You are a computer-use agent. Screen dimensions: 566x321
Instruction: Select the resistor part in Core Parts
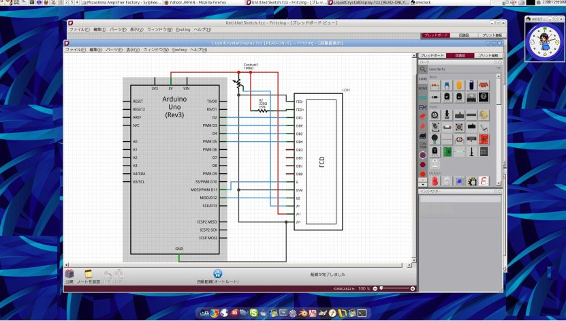[435, 85]
